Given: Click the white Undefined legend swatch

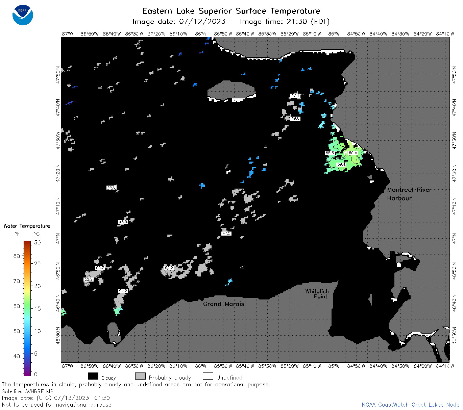Looking at the screenshot, I should 208,376.
